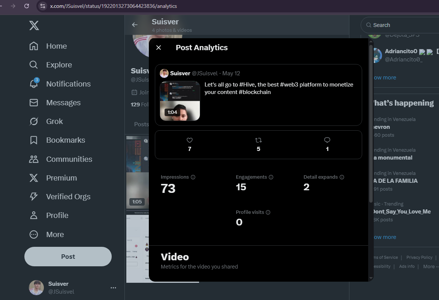Show info about Impressions
This screenshot has height=300, width=439.
click(193, 177)
